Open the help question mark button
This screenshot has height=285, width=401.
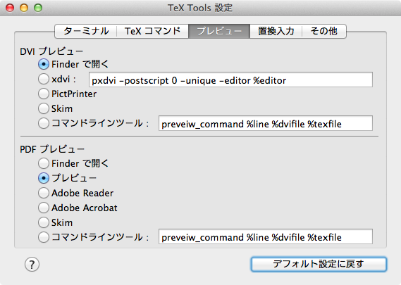point(32,265)
